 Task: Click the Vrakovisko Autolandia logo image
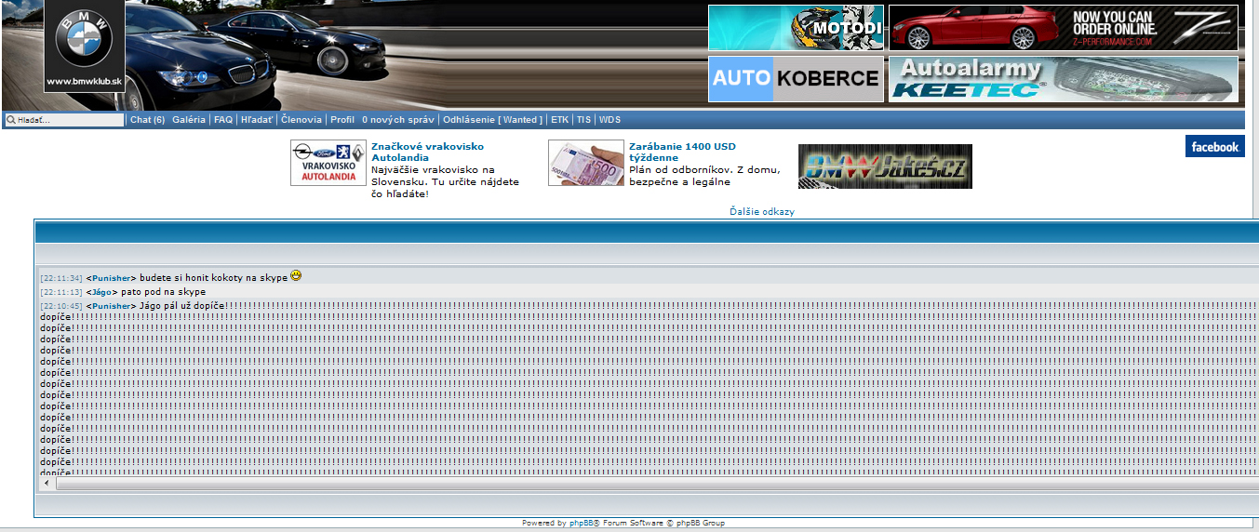(328, 164)
